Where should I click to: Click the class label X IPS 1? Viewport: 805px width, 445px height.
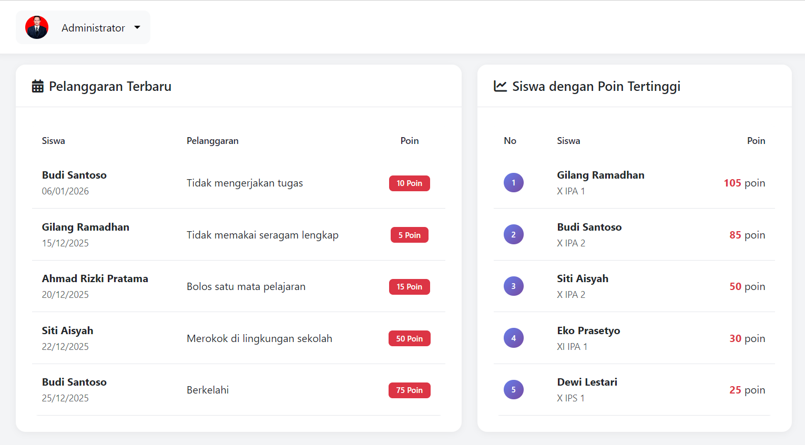(571, 398)
